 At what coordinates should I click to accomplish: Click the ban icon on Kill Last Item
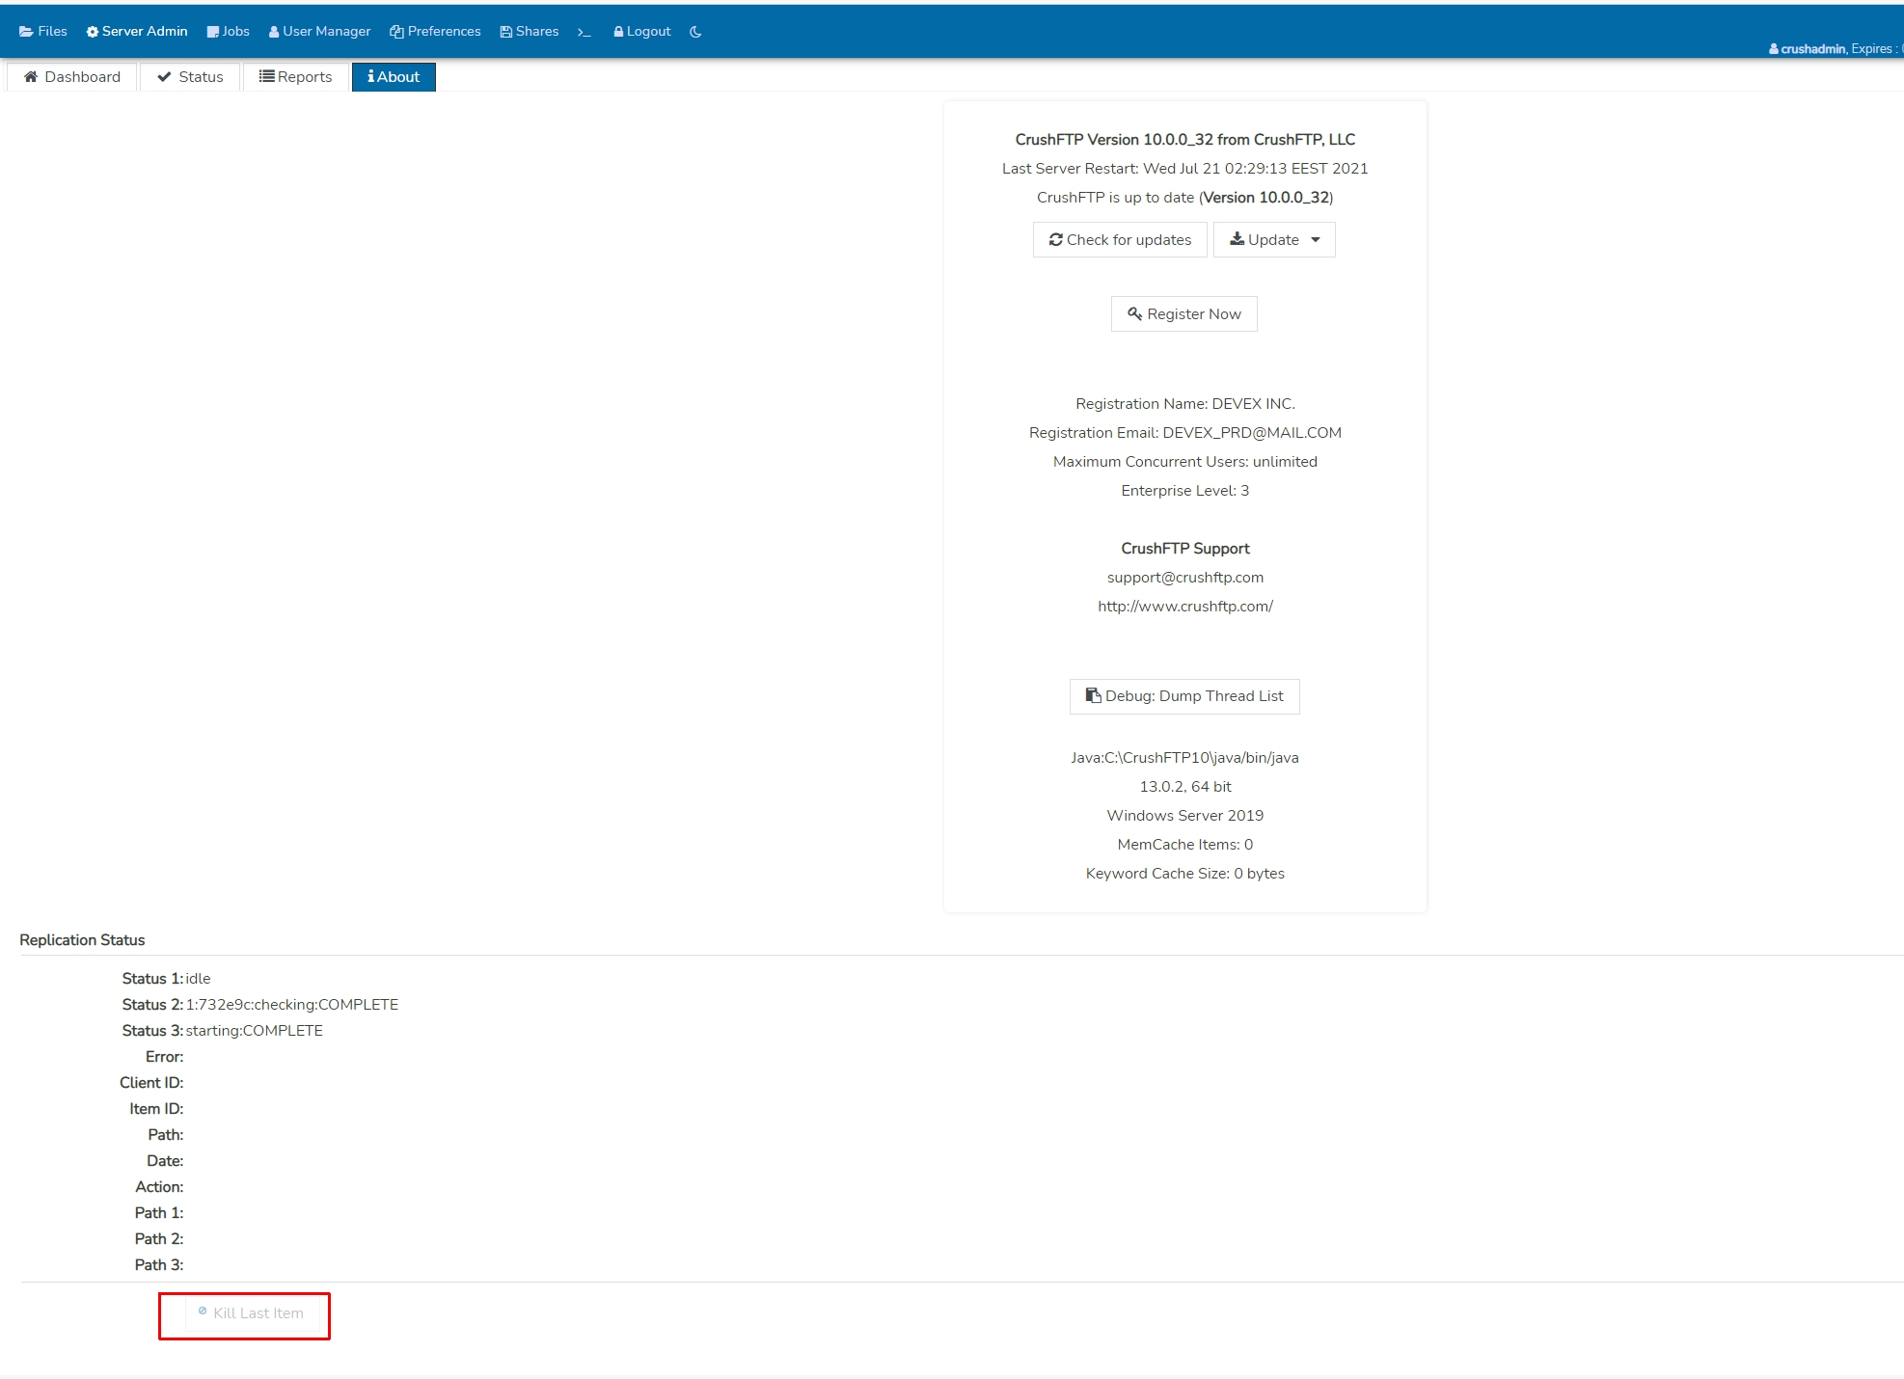pyautogui.click(x=203, y=1311)
